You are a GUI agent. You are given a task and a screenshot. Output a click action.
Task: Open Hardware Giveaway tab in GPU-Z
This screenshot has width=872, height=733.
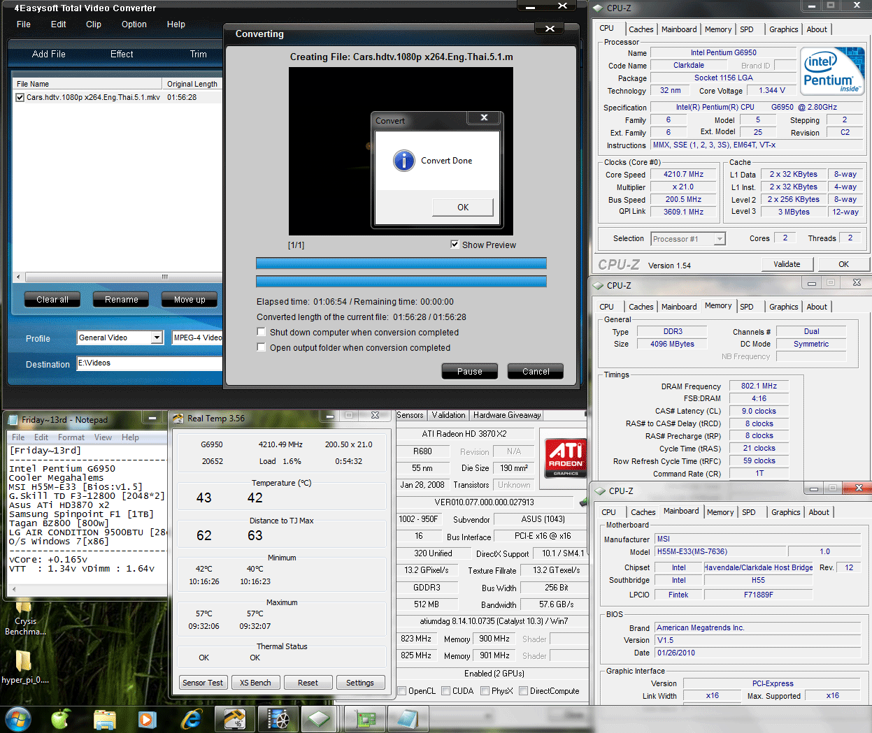click(507, 415)
